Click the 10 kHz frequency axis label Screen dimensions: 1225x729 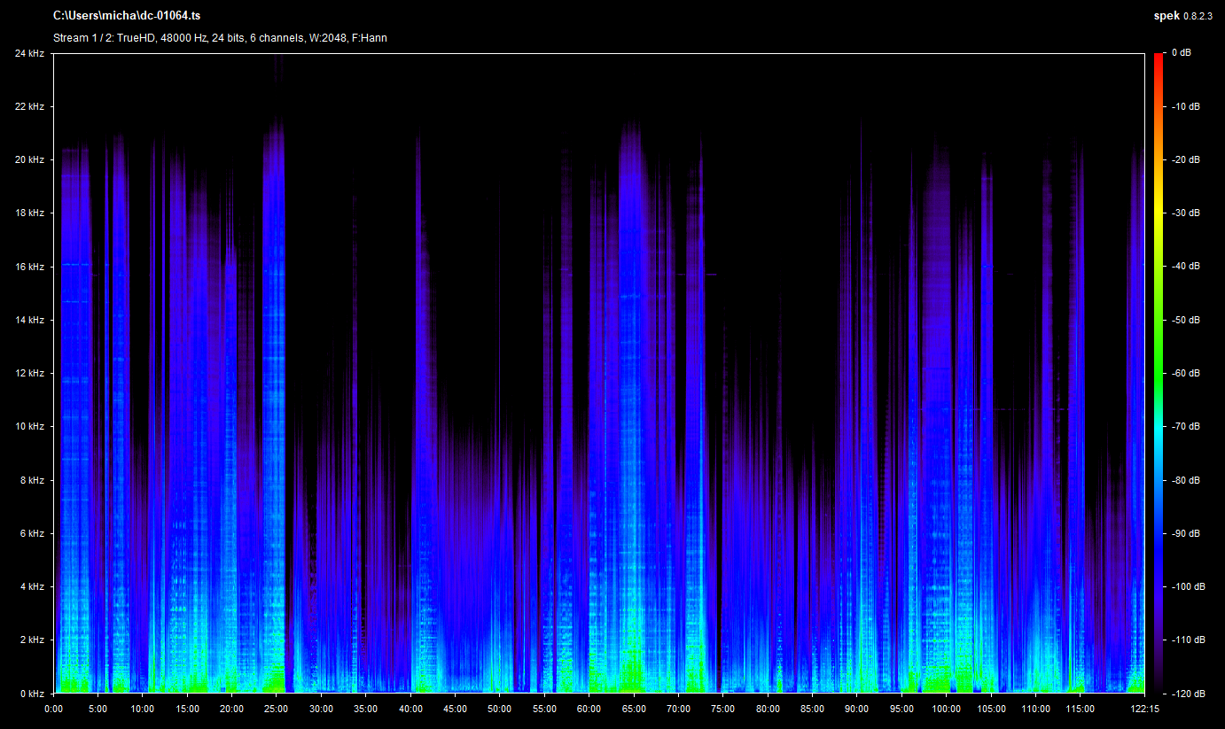pyautogui.click(x=29, y=427)
